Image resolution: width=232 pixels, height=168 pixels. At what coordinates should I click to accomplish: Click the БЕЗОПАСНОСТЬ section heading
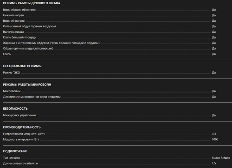[x=15, y=109]
